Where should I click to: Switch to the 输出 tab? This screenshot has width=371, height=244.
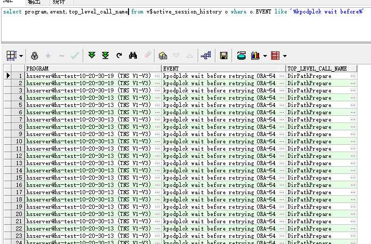[34, 2]
